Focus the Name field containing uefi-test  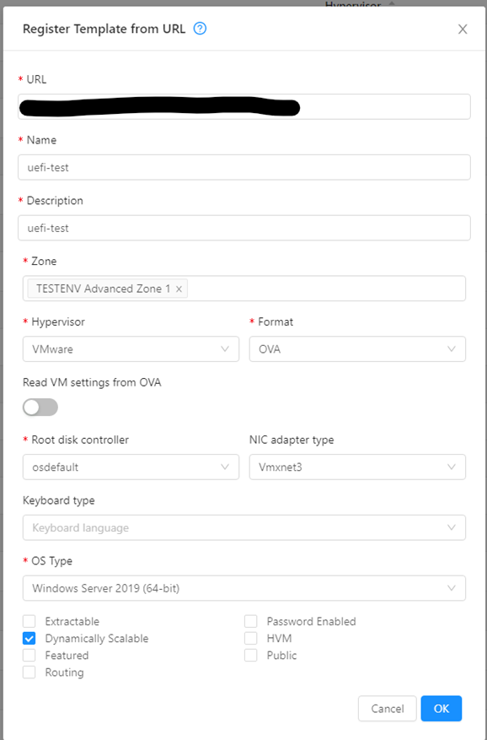click(x=244, y=168)
